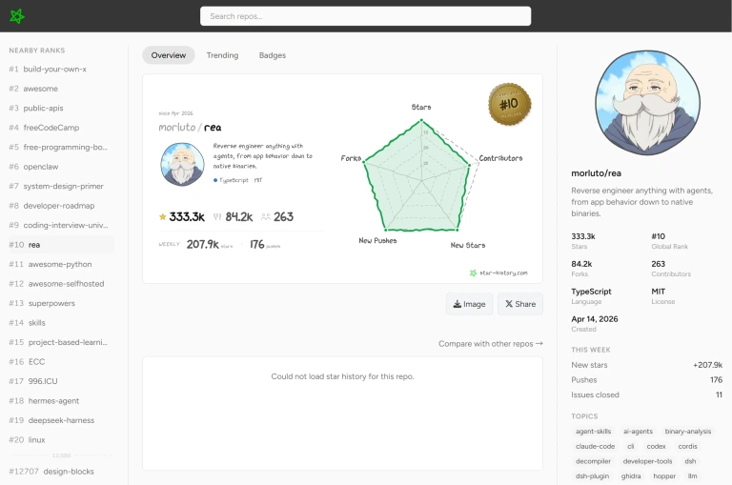Click the download icon in Image button
The height and width of the screenshot is (485, 732).
457,304
